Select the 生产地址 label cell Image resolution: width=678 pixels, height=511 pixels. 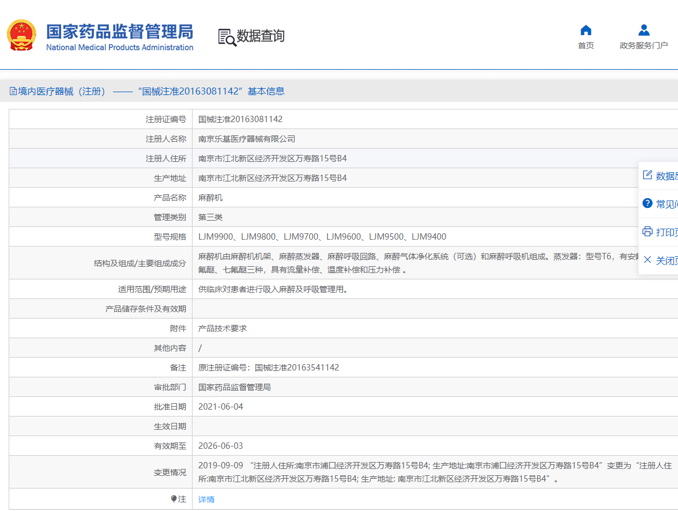click(101, 178)
